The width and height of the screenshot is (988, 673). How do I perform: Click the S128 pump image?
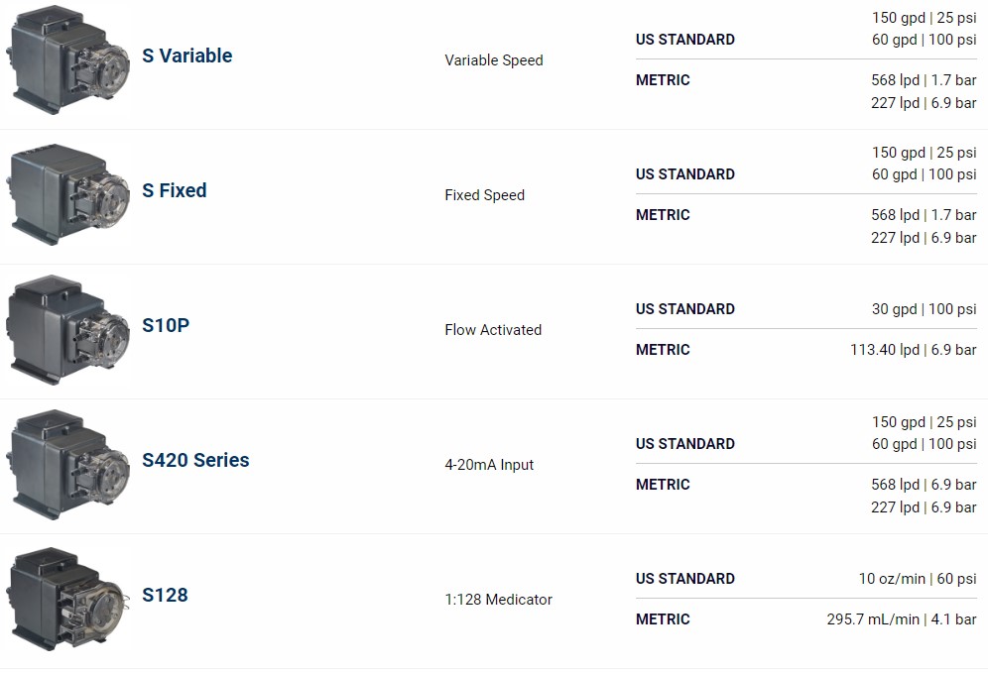(67, 599)
